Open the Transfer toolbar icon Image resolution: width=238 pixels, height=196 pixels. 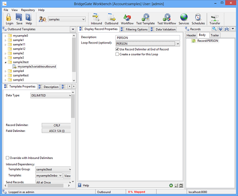coord(215,18)
